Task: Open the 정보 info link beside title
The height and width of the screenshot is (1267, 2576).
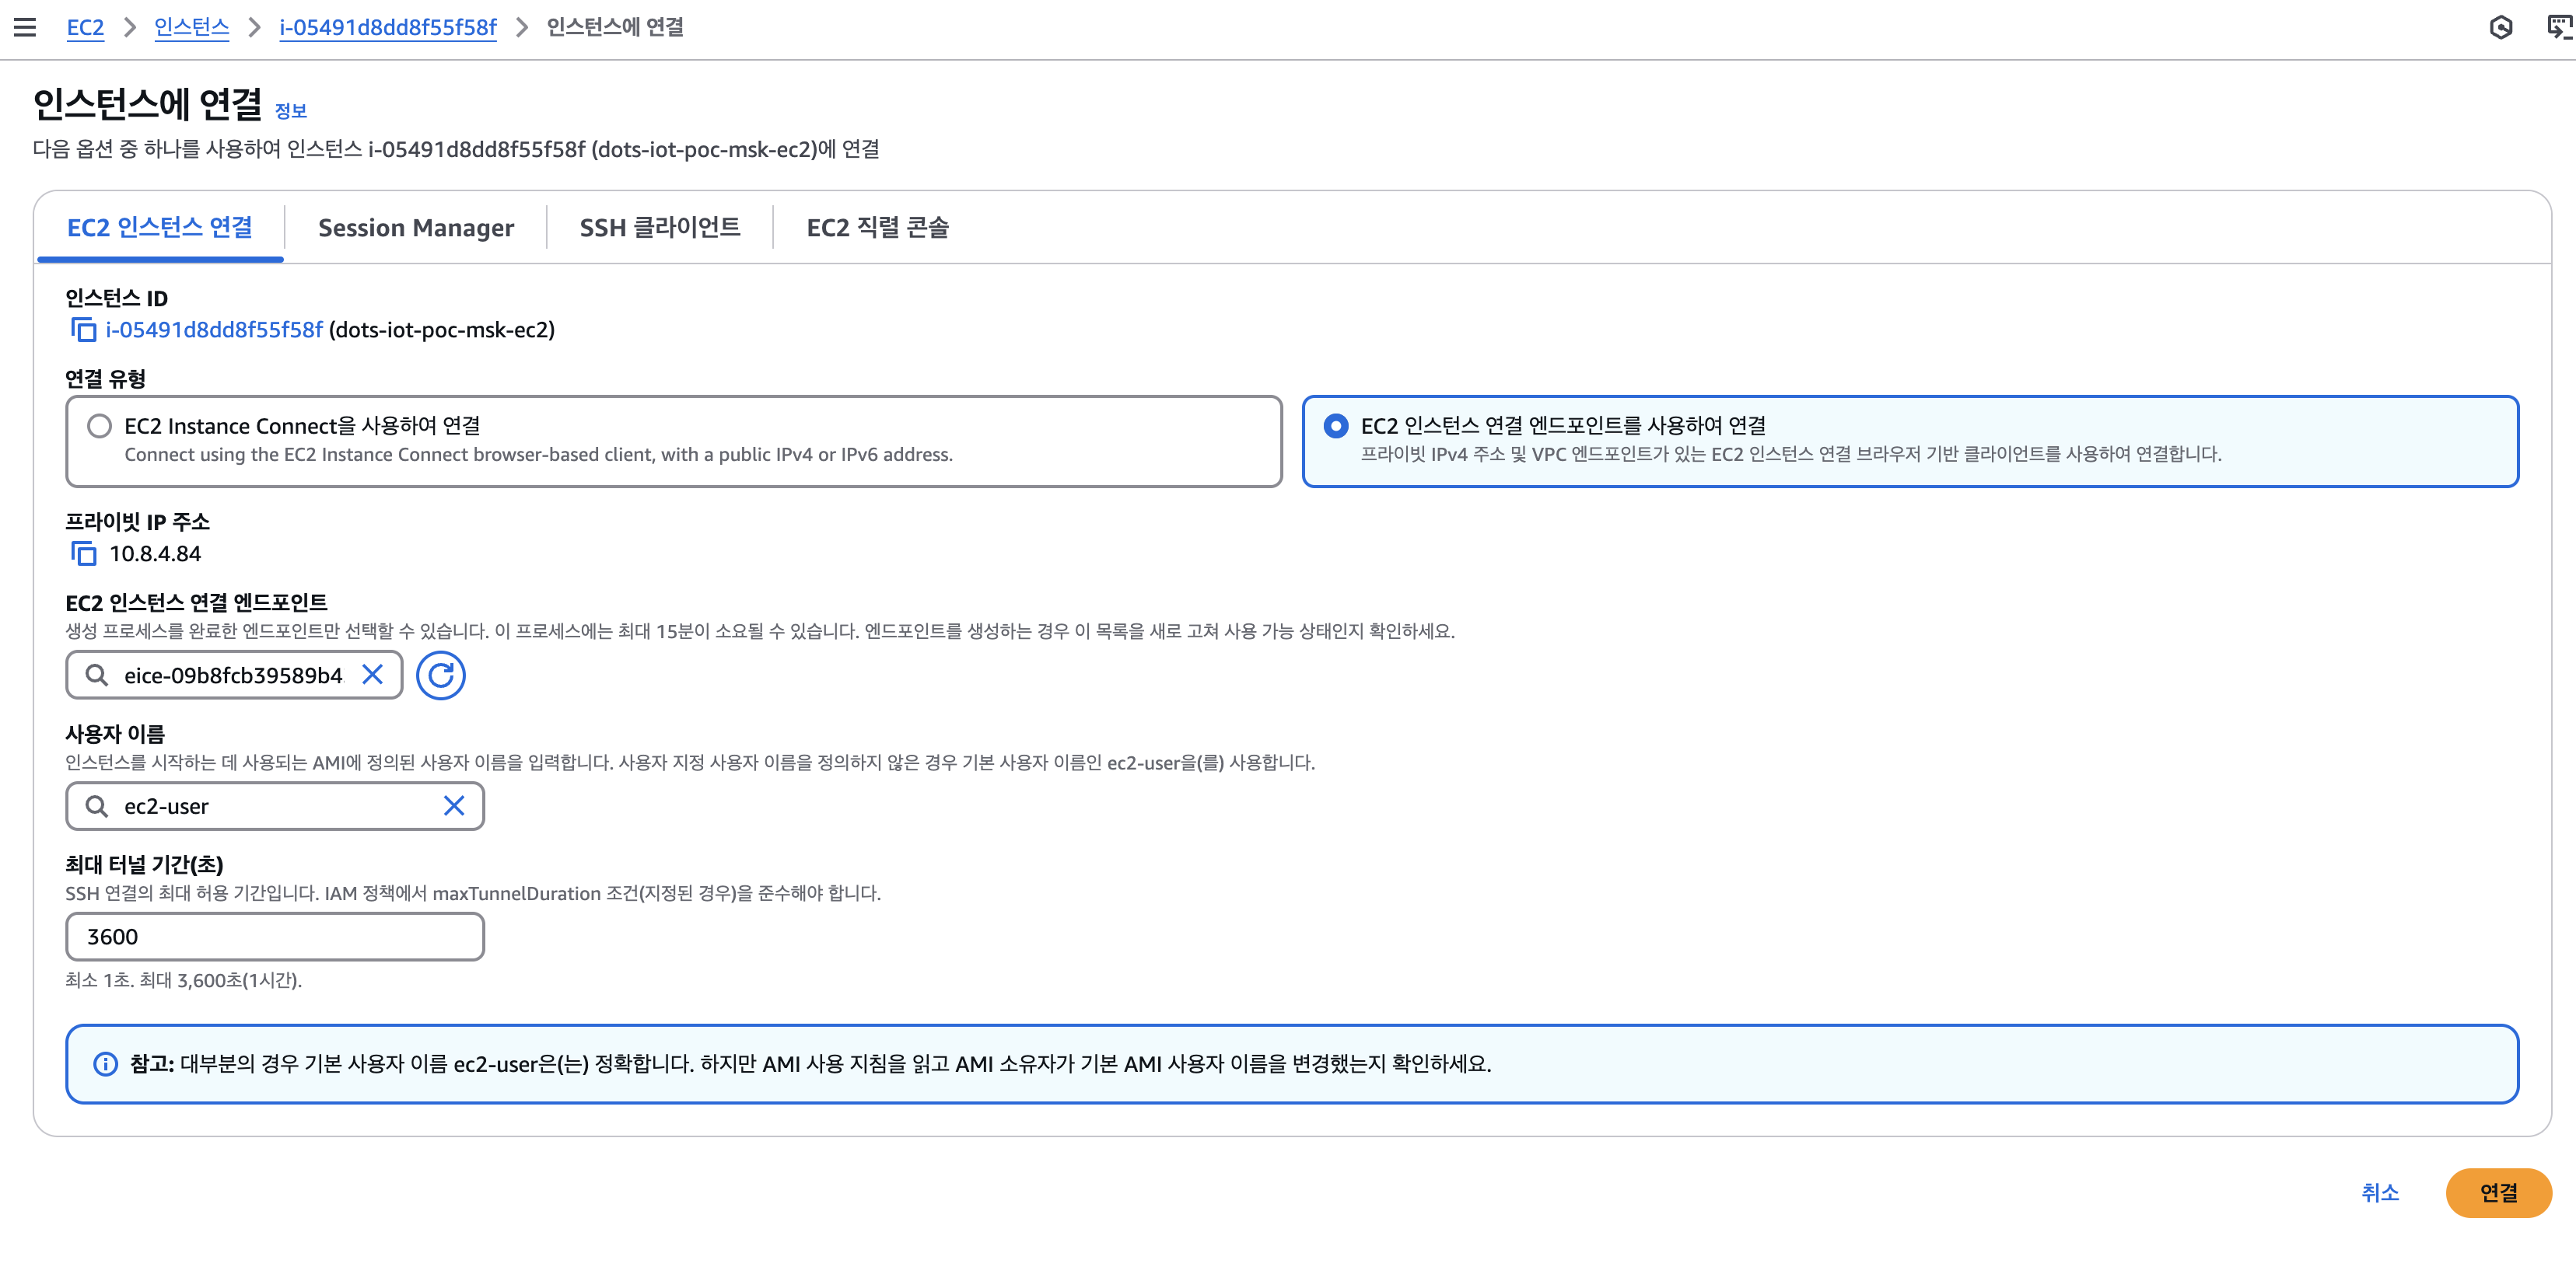Action: [291, 111]
